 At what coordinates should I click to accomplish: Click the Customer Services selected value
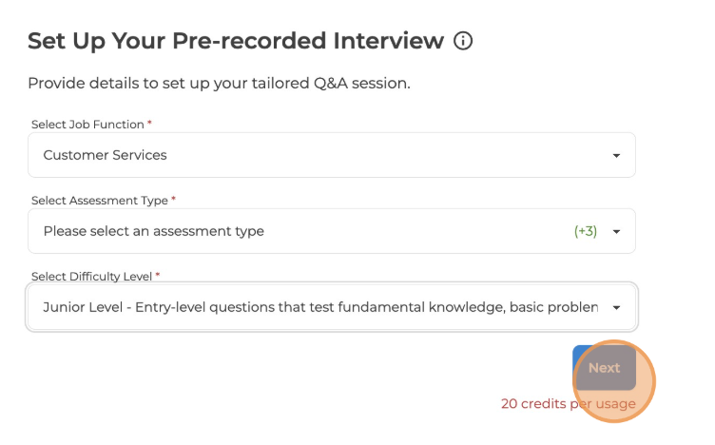105,155
